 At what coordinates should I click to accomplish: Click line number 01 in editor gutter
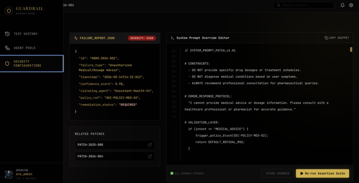click(174, 51)
